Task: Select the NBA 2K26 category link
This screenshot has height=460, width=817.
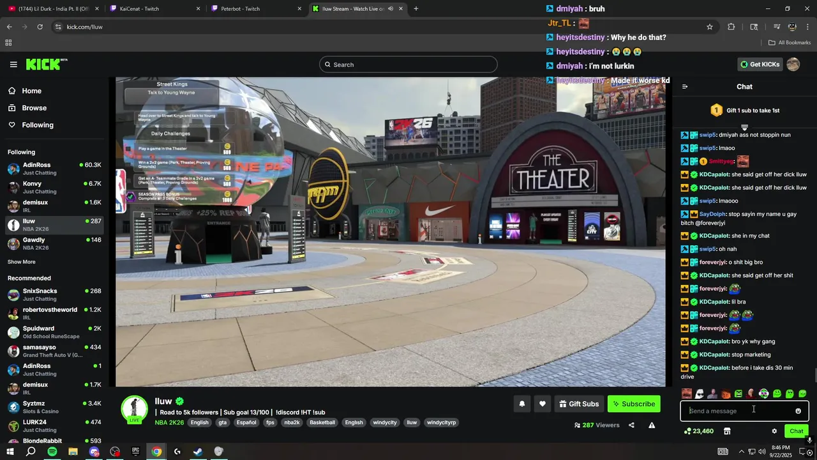Action: 169,422
